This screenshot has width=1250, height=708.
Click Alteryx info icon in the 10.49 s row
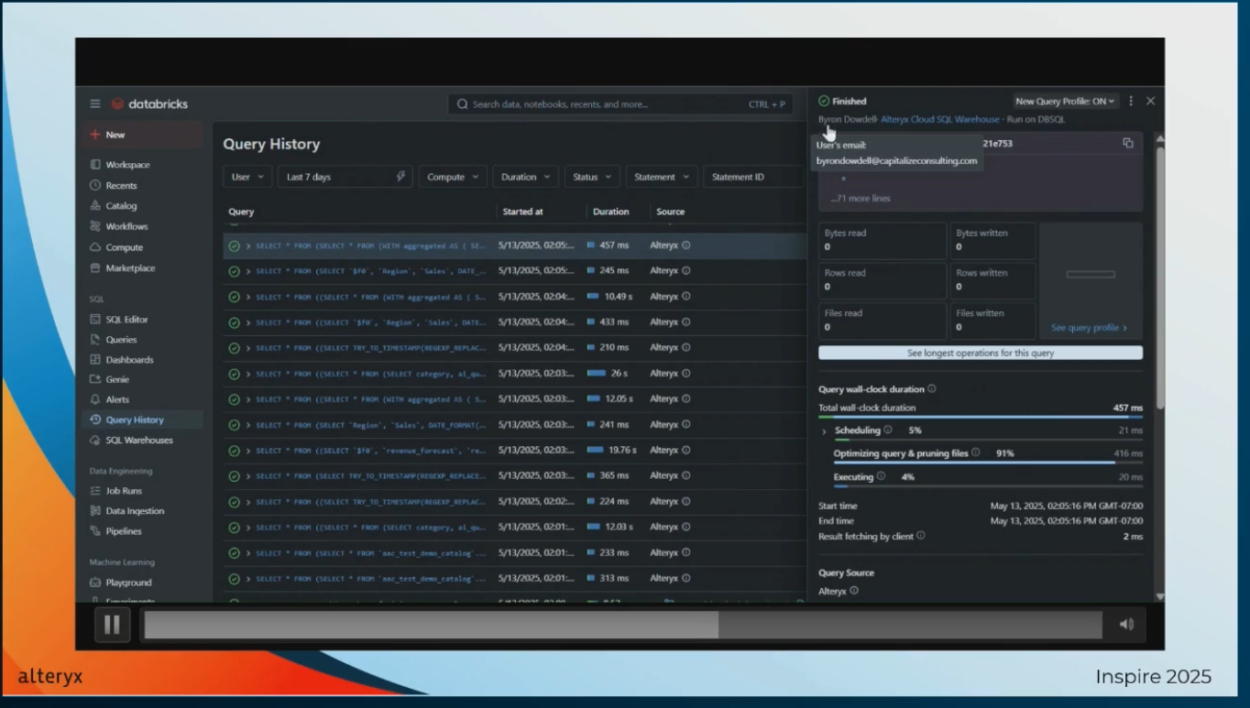pyautogui.click(x=686, y=297)
